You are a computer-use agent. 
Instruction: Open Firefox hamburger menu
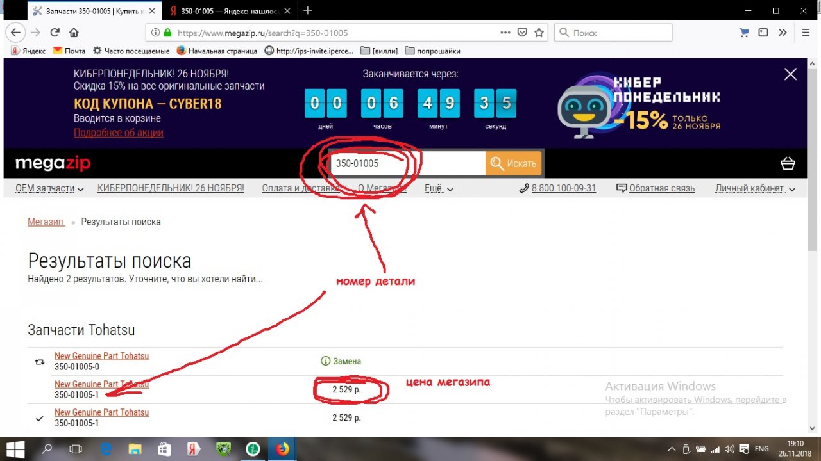pos(806,33)
